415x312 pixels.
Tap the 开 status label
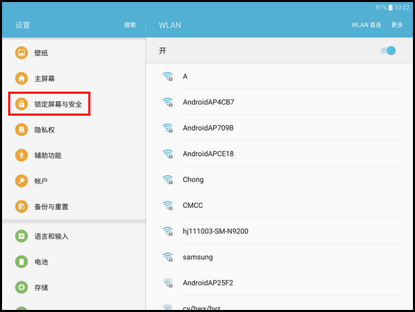point(162,51)
